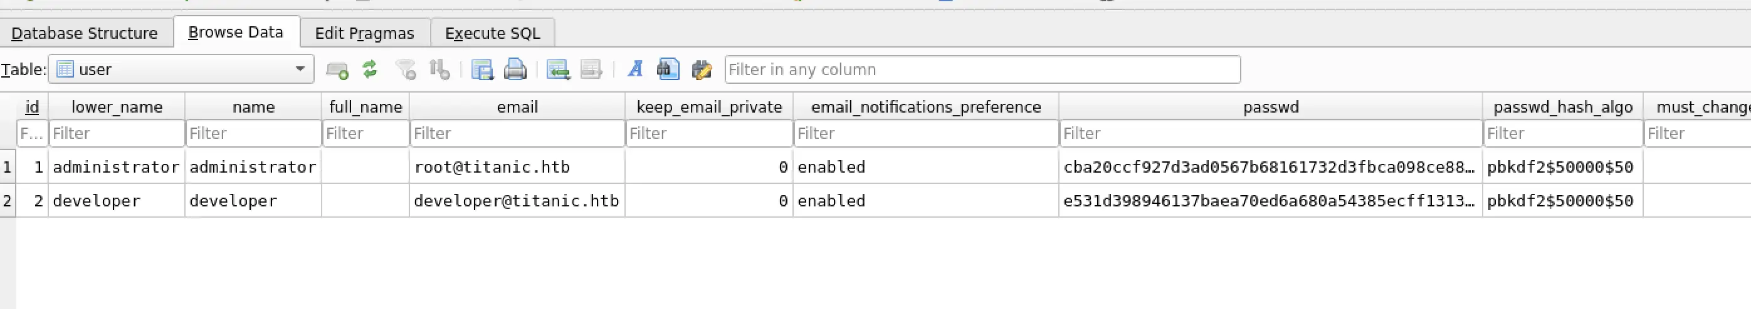Delete the current record icon
Screen dimensions: 1751x309
coord(591,69)
